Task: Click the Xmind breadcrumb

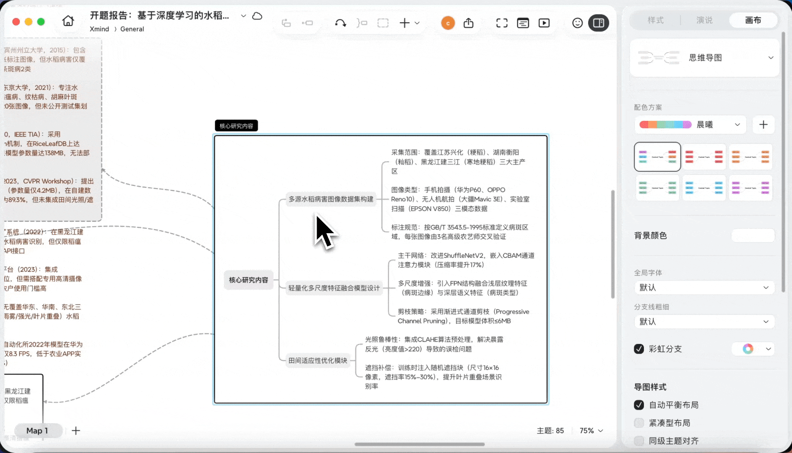Action: tap(99, 29)
